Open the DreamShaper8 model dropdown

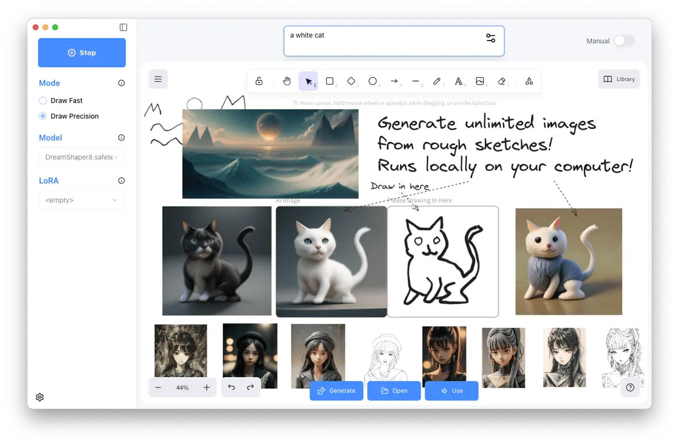point(81,156)
